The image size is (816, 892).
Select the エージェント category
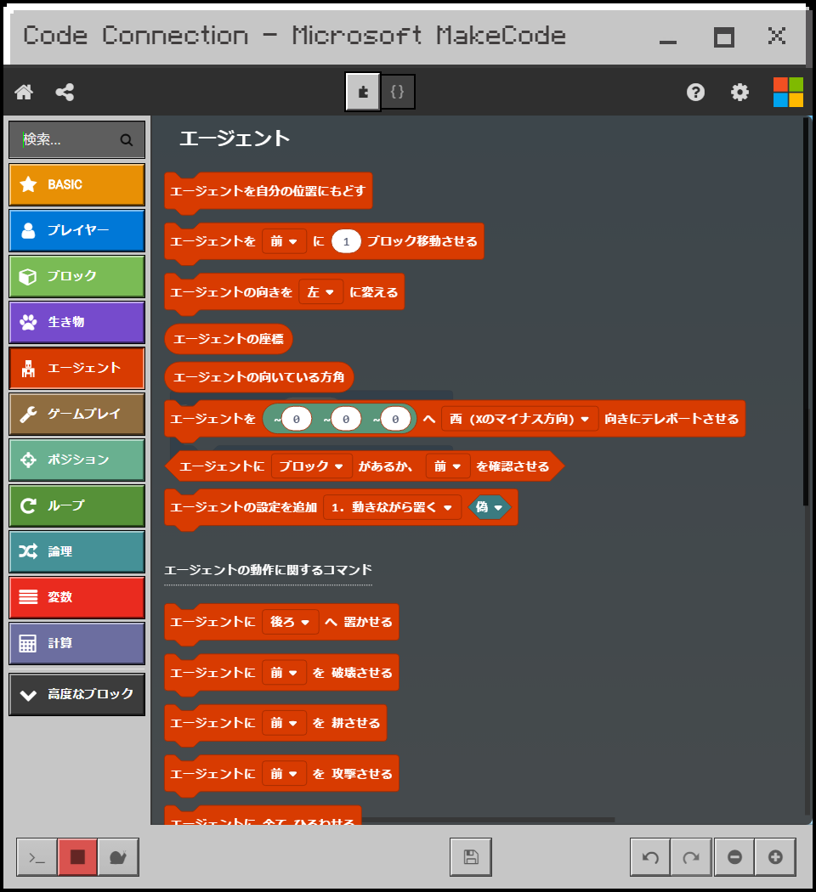(76, 368)
